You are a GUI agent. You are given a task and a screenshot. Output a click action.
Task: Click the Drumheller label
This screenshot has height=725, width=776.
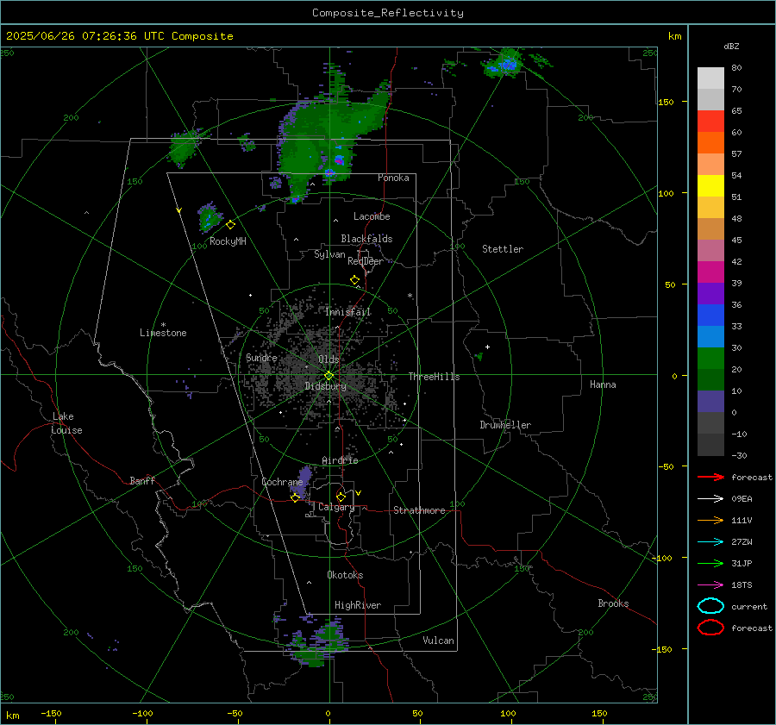click(505, 425)
